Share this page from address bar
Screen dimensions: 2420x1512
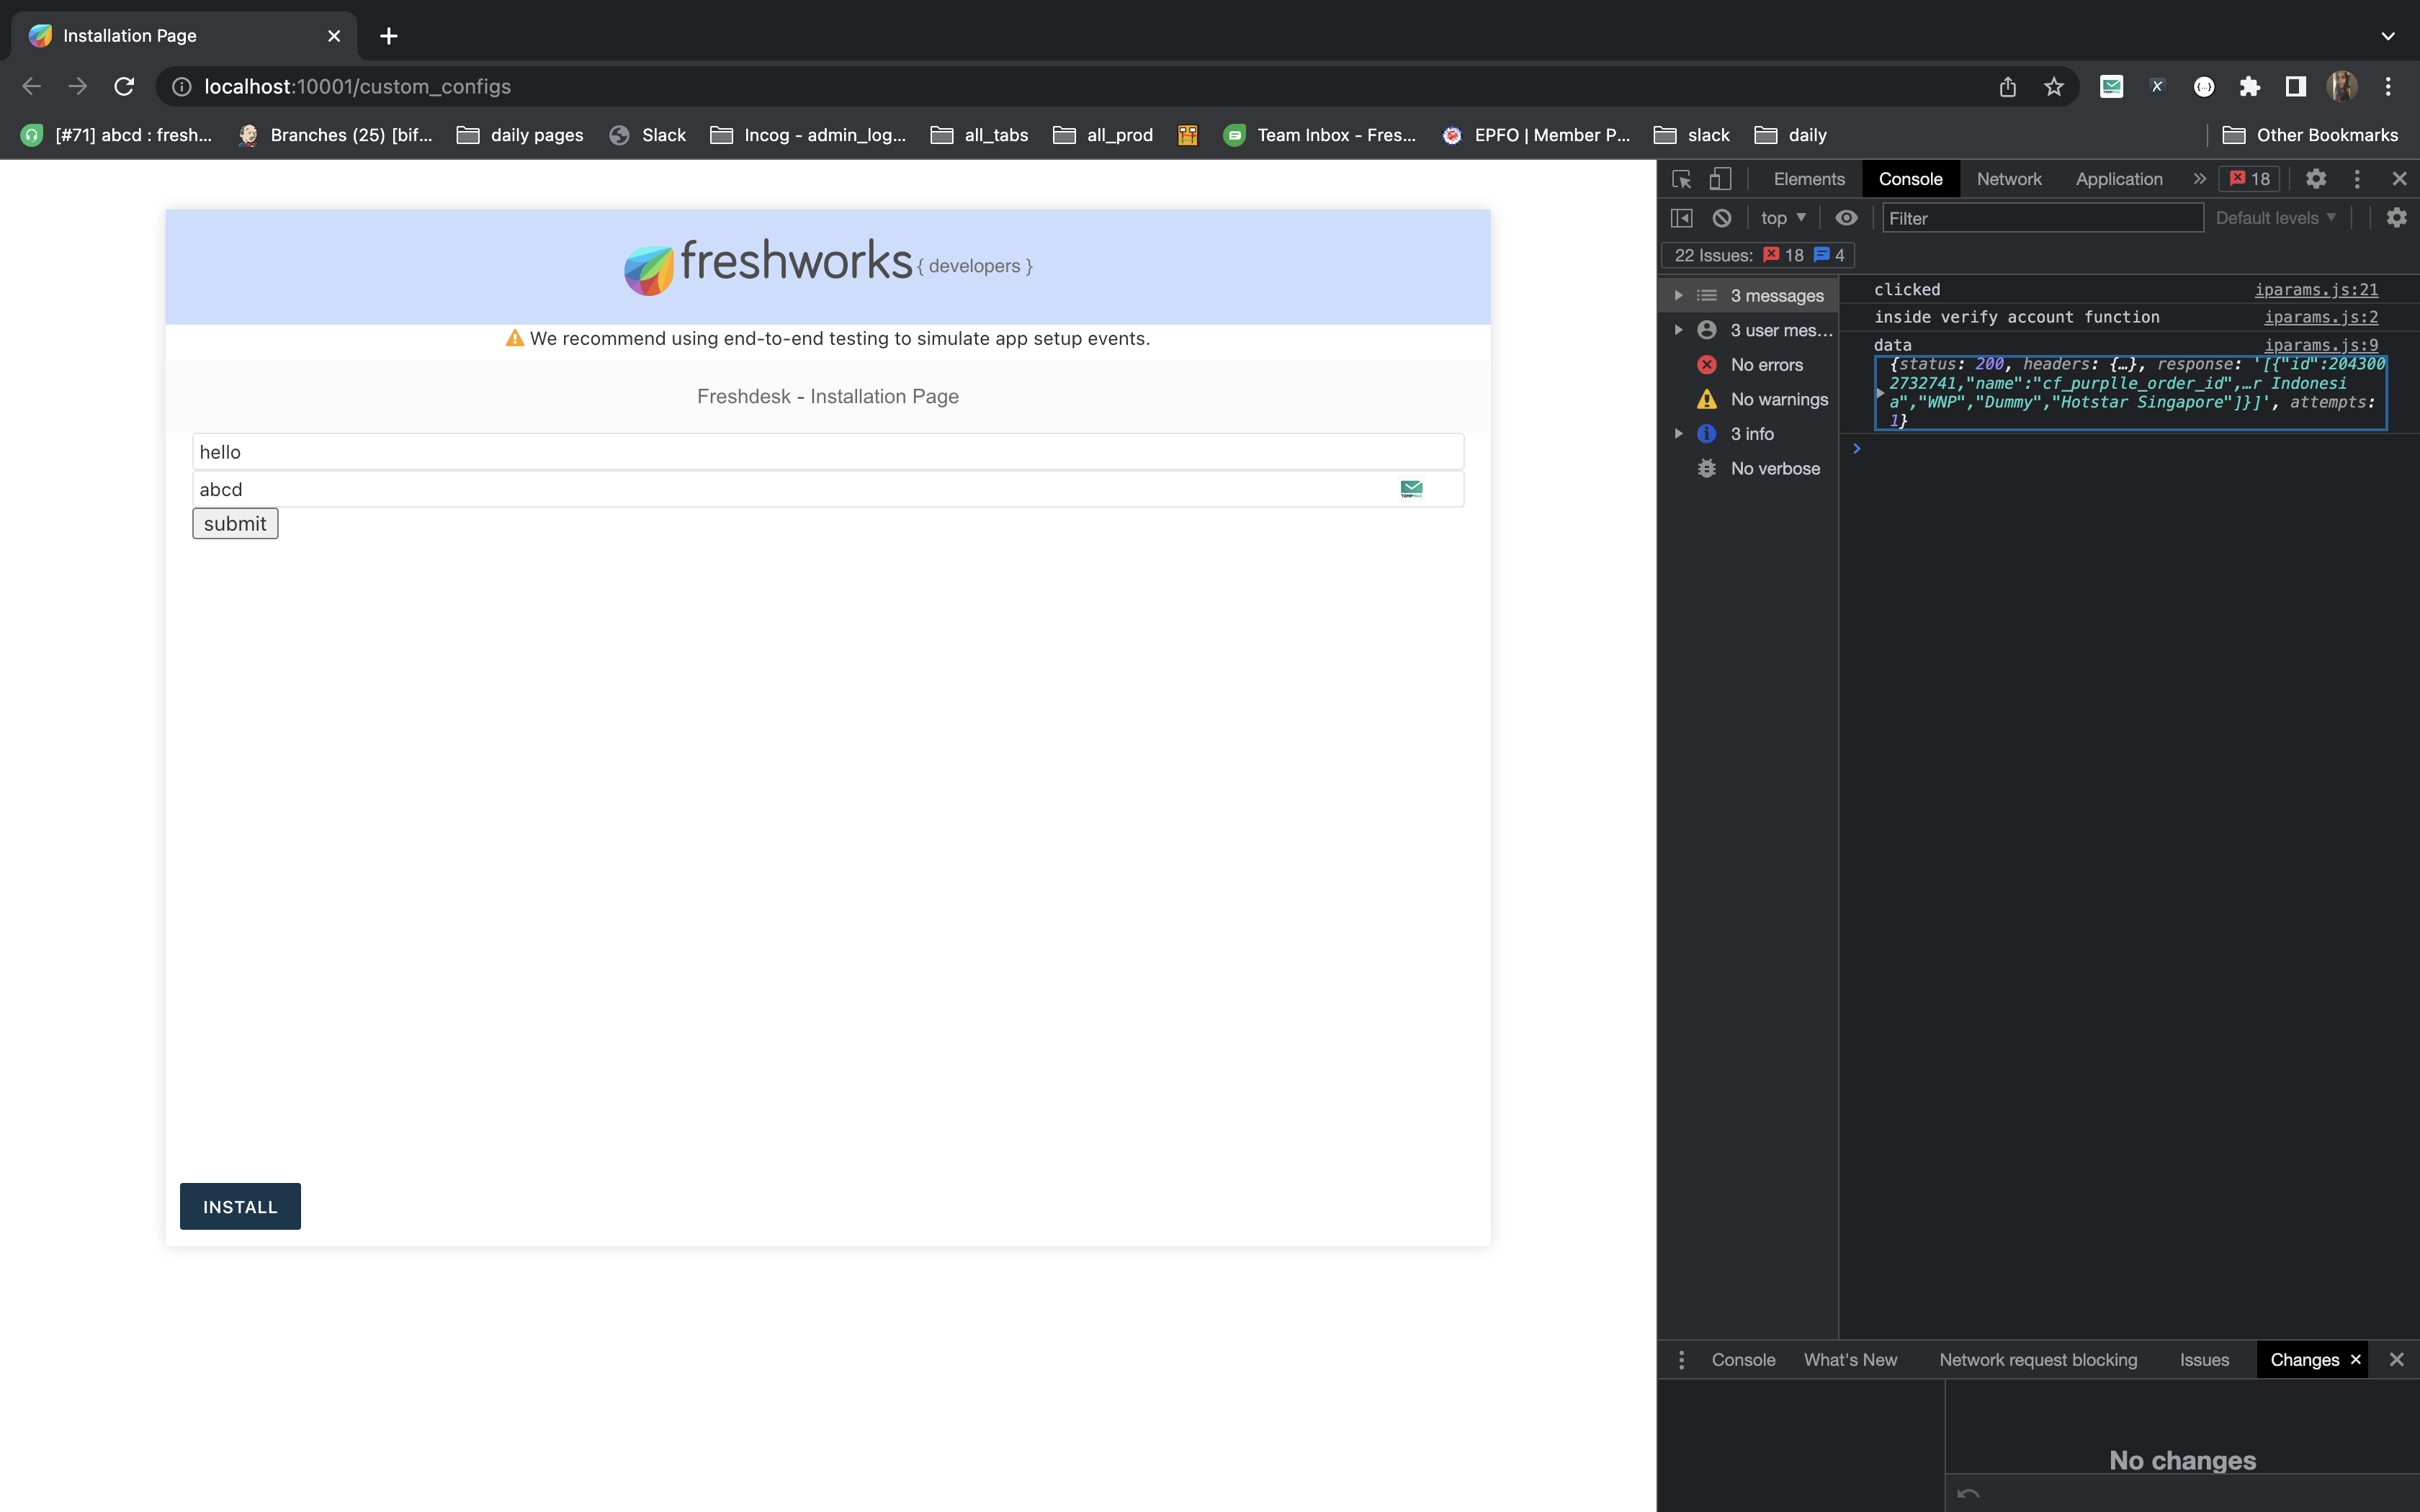point(2007,87)
